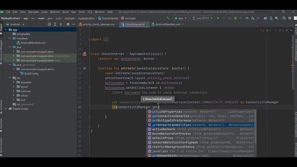The width and height of the screenshot is (297, 167).
Task: Go to next highlighted error with the down arrow
Action: (x=291, y=30)
